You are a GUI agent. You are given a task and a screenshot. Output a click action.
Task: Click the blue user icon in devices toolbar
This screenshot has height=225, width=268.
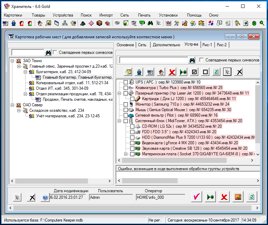(x=139, y=72)
